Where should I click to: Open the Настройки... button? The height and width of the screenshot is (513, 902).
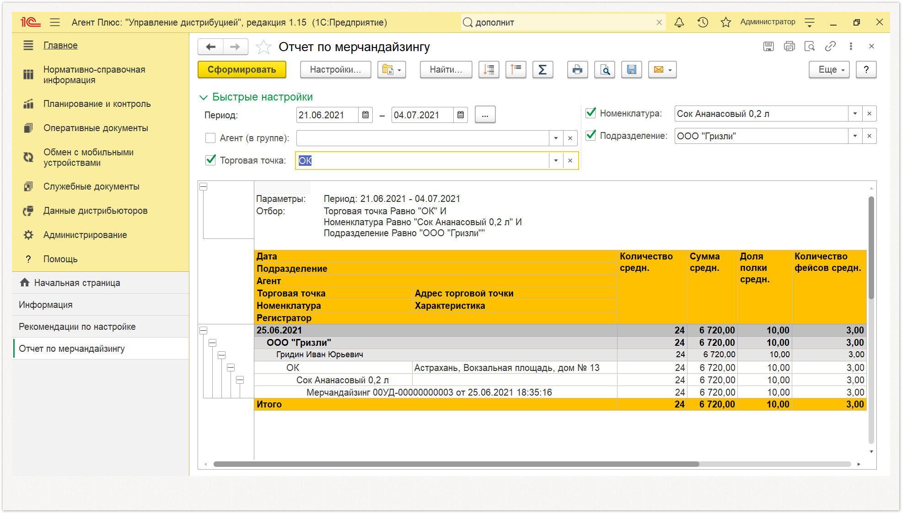(x=336, y=70)
